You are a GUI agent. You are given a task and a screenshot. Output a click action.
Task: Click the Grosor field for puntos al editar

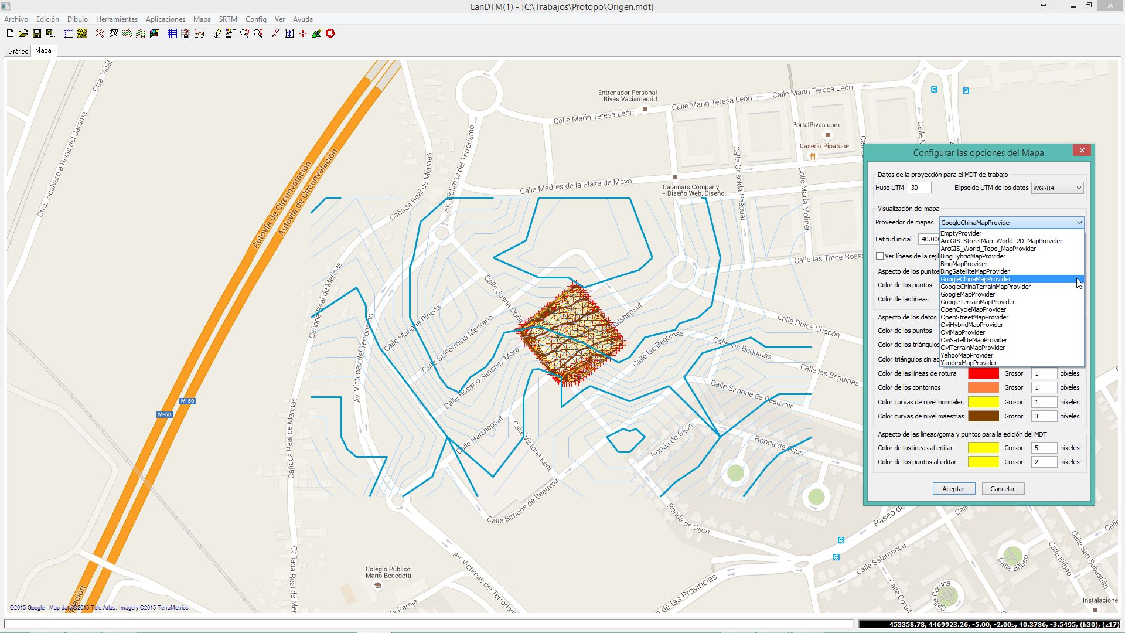(x=1044, y=462)
